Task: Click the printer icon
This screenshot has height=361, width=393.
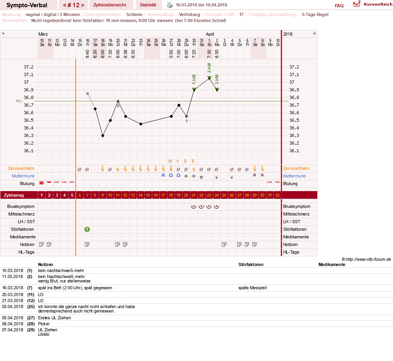Action: point(170,5)
